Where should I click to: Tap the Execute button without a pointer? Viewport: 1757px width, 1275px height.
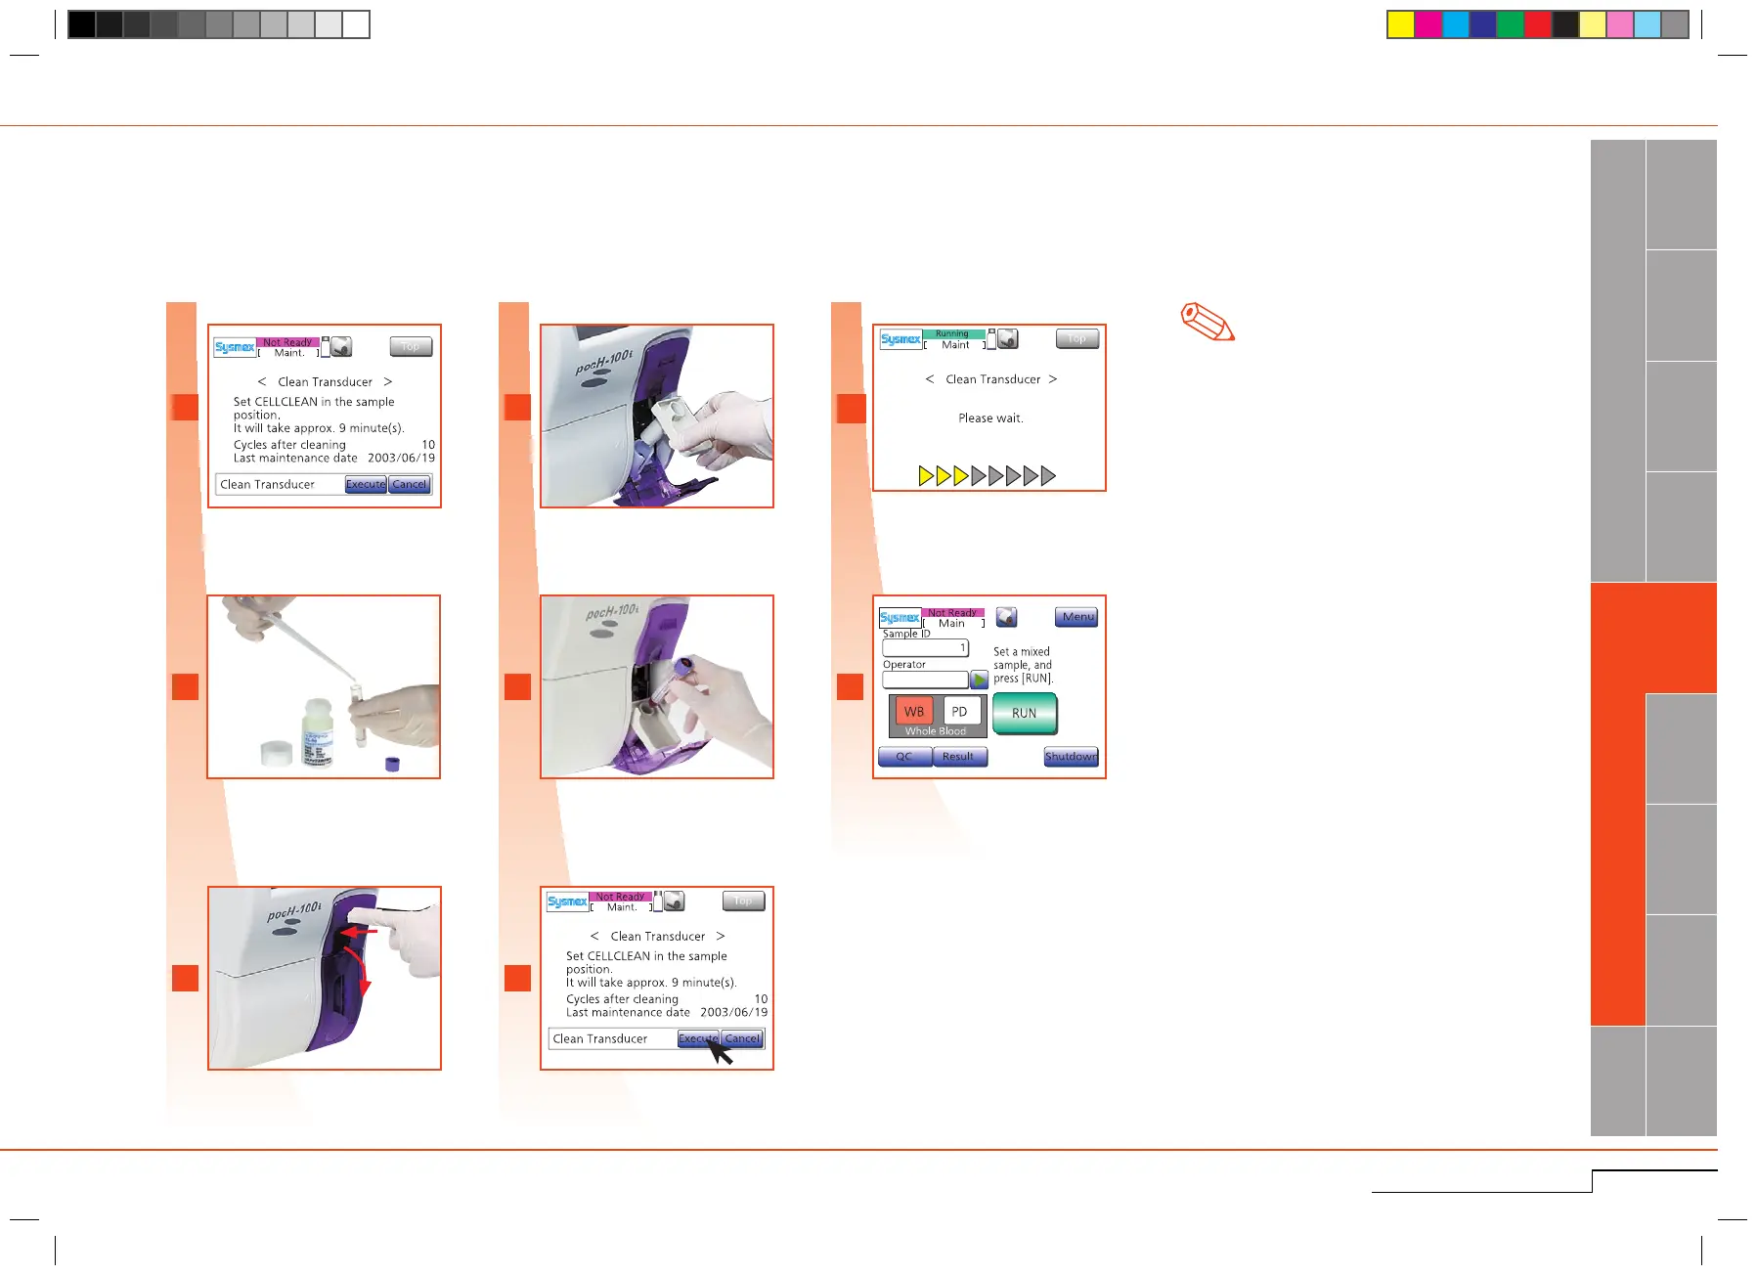tap(366, 484)
